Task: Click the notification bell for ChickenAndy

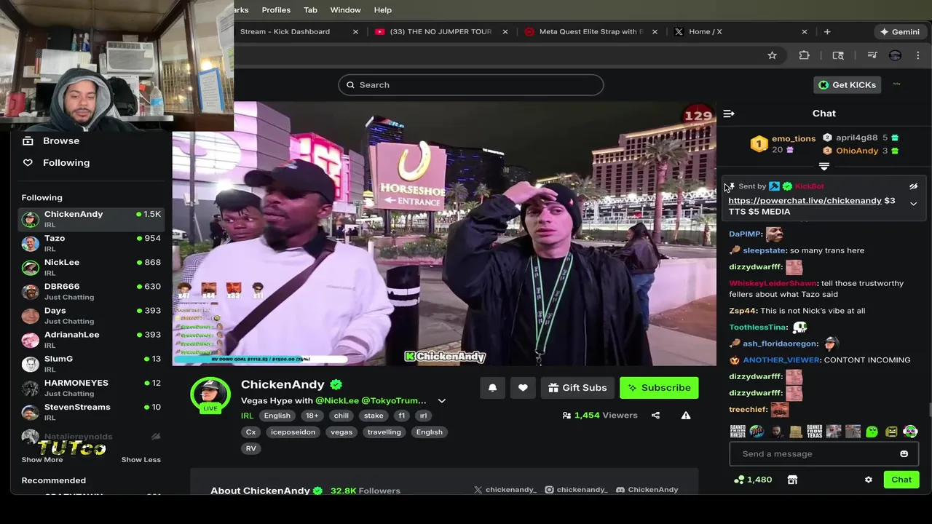Action: (492, 388)
